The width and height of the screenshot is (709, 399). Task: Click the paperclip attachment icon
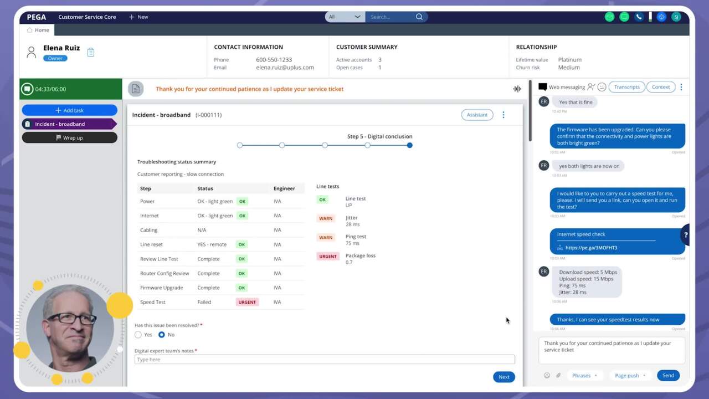558,375
